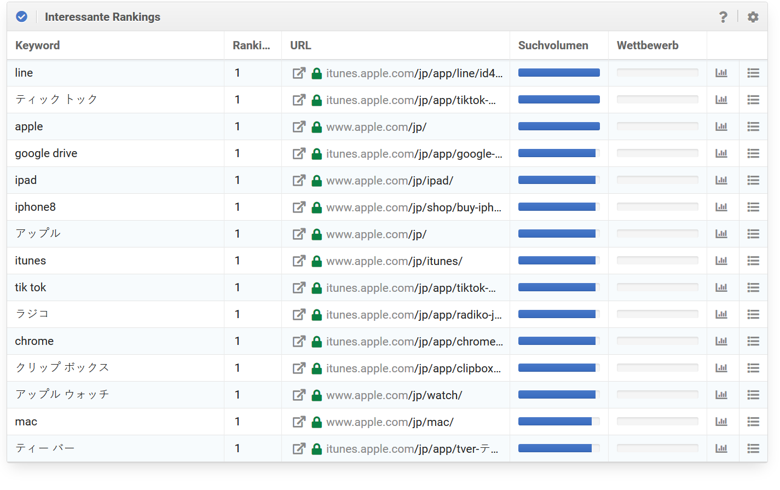Sort by the Suchvolumen column header
The height and width of the screenshot is (490, 780).
tap(553, 45)
